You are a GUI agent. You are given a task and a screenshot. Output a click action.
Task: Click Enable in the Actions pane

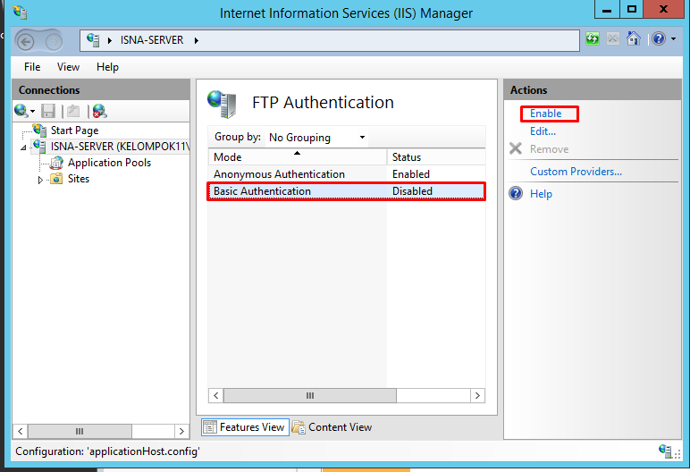pos(546,114)
